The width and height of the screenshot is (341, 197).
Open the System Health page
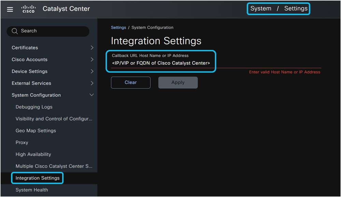(x=32, y=190)
